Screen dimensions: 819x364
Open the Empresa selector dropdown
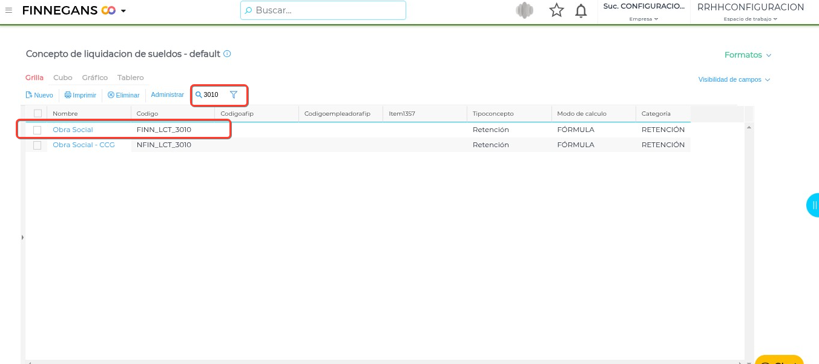pos(643,19)
